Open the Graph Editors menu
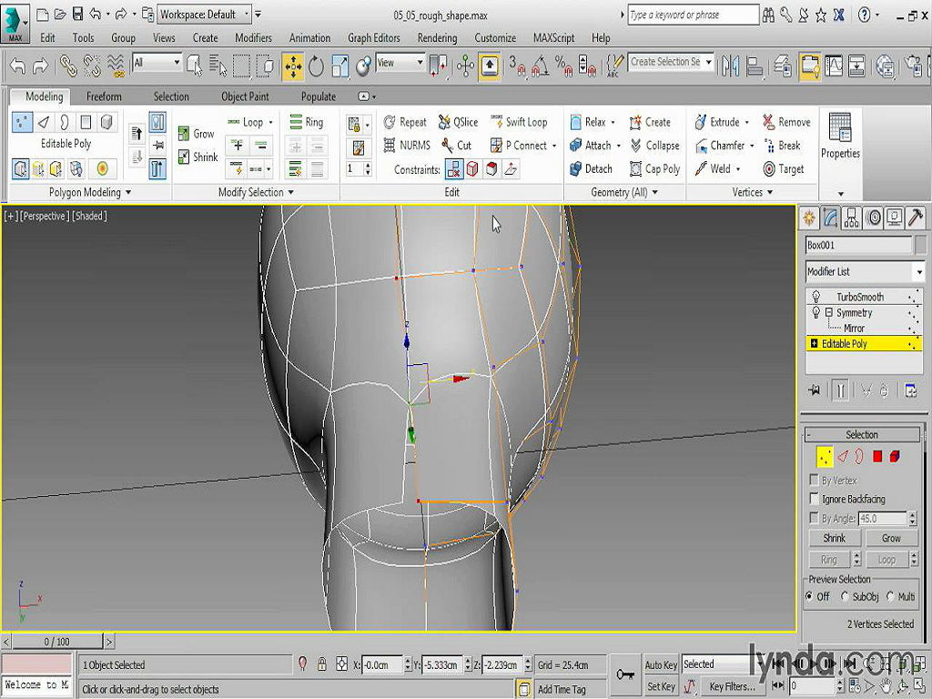 tap(373, 38)
